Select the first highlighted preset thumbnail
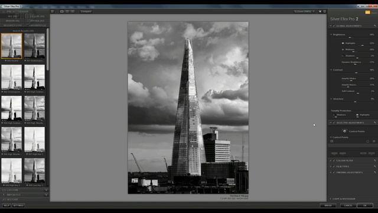378x213 pixels. click(x=11, y=46)
